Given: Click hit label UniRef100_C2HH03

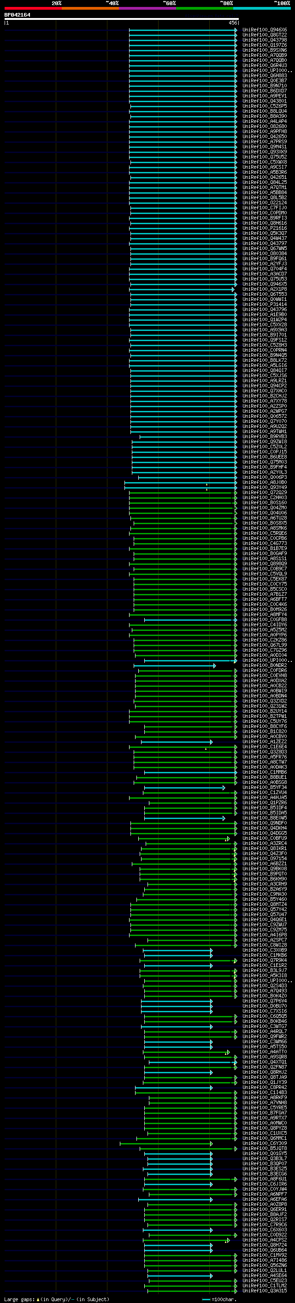Looking at the screenshot, I should tap(264, 497).
